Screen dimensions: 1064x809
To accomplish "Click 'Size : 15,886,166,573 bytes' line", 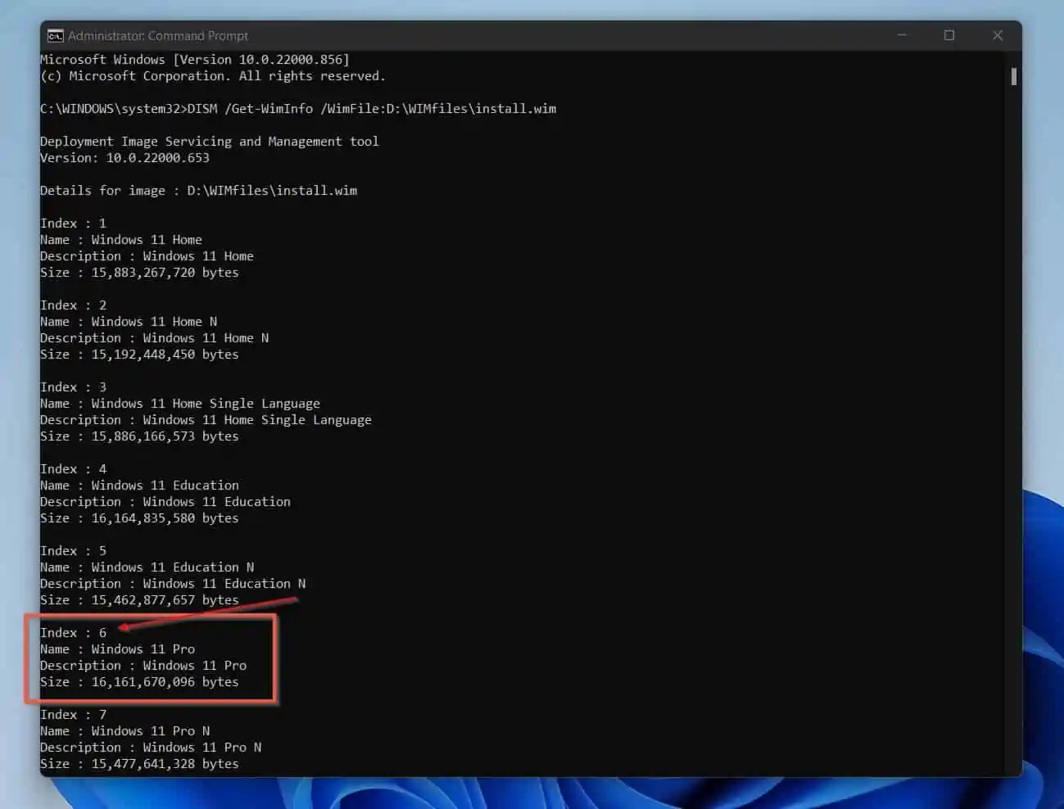I will pyautogui.click(x=139, y=436).
